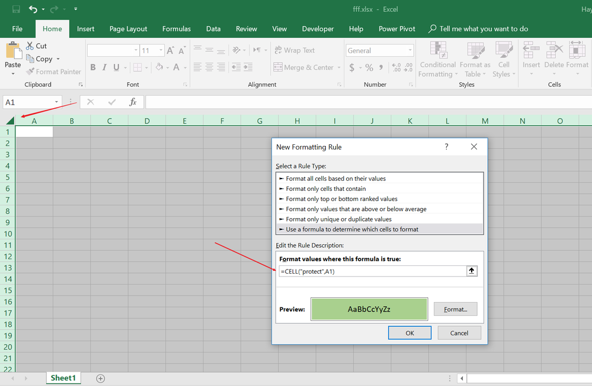The height and width of the screenshot is (386, 592).
Task: Click the dialog Help question mark
Action: [447, 147]
